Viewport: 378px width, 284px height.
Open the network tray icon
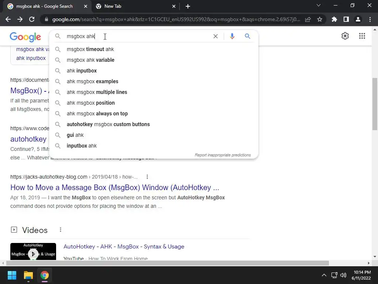[334, 275]
